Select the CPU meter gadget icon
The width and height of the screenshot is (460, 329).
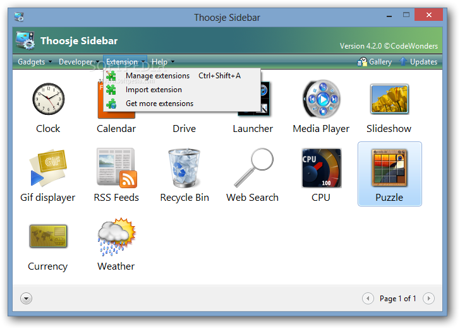[x=322, y=168]
